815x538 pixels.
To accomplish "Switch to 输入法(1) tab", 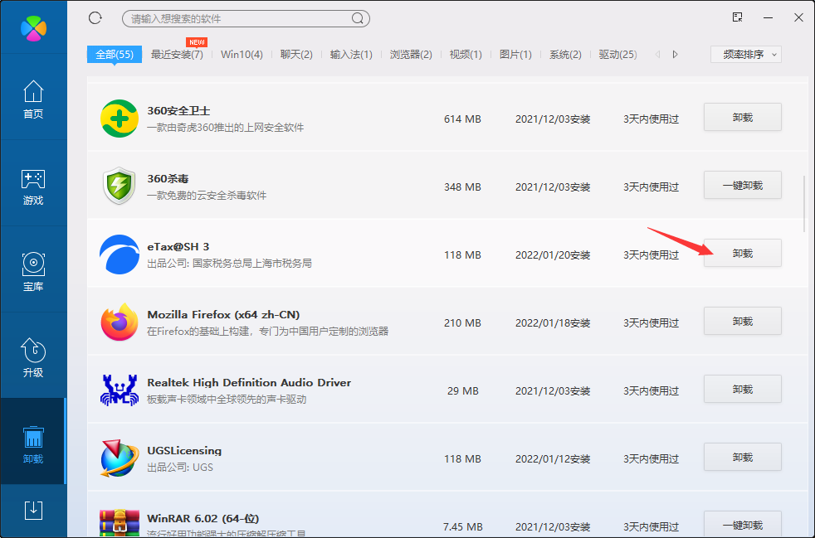I will (x=351, y=55).
